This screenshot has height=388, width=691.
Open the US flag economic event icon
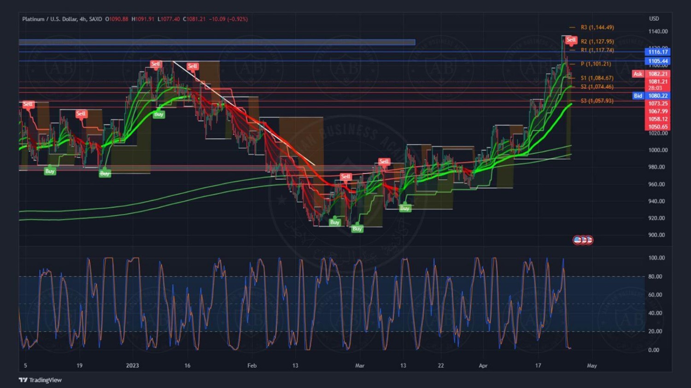[x=578, y=240]
